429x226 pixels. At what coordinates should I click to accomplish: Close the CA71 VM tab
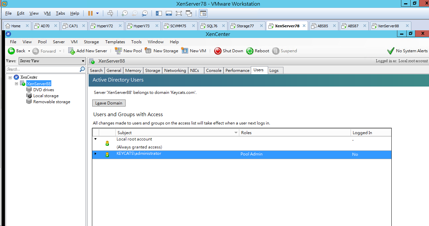84,26
